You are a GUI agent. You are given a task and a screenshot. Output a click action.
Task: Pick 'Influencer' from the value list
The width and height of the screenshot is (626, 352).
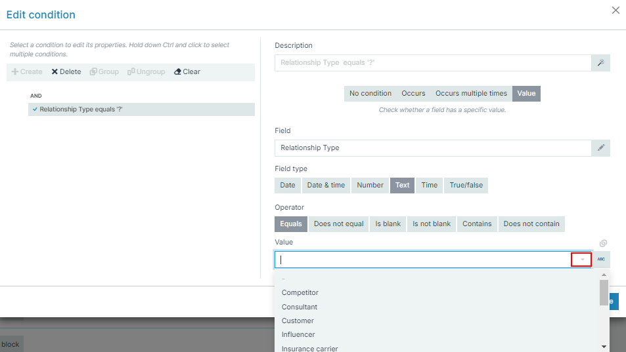pos(298,335)
